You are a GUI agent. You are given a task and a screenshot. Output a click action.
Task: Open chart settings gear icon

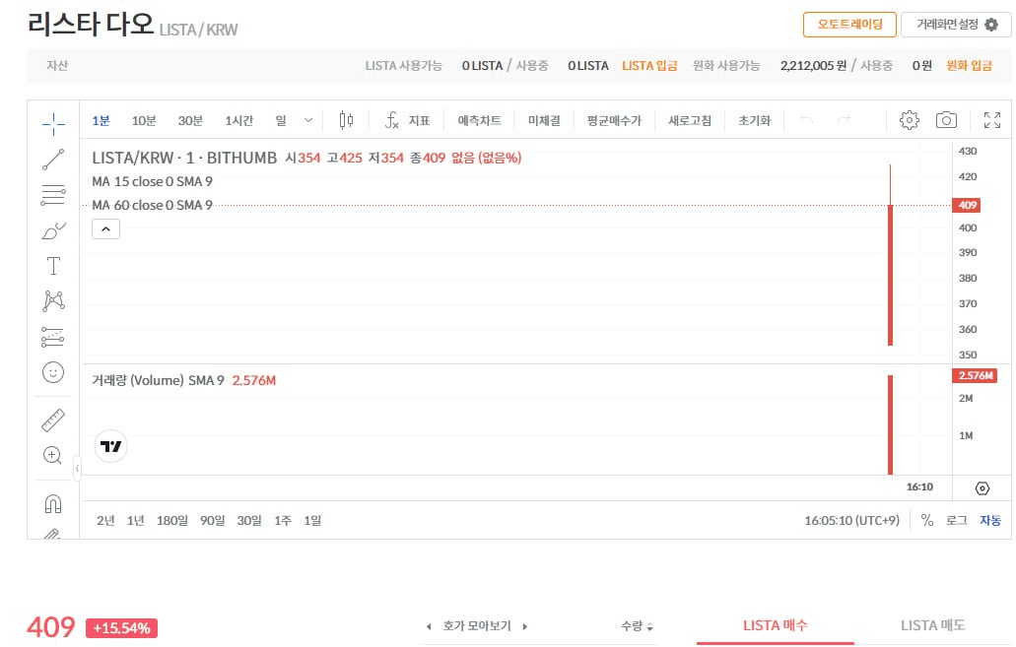click(910, 120)
